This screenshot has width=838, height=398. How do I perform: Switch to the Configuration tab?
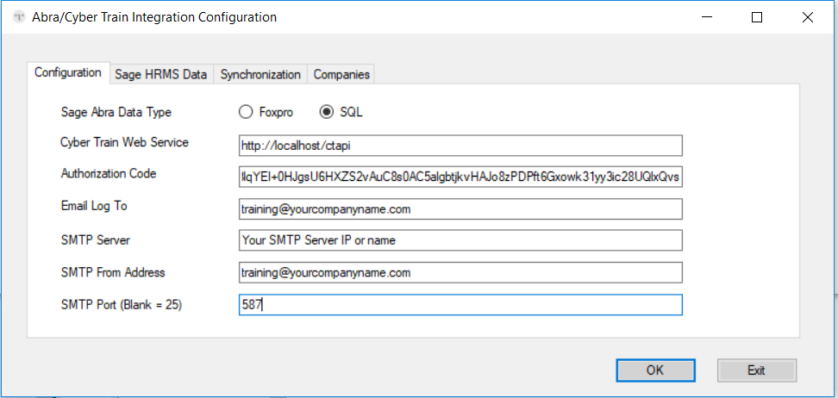tap(68, 72)
